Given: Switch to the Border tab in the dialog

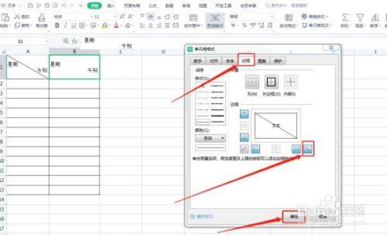Looking at the screenshot, I should 246,60.
